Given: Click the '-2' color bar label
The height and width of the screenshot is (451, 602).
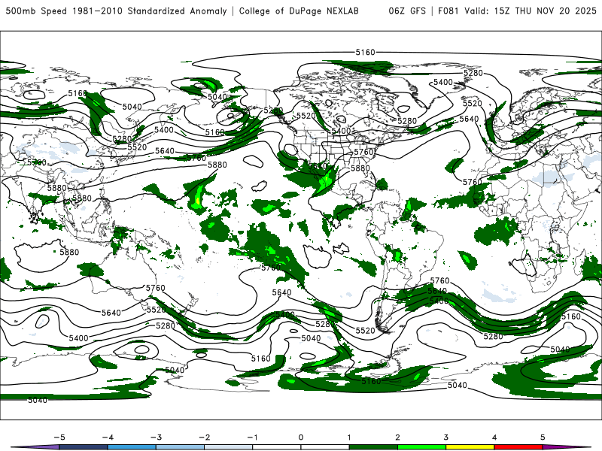Looking at the screenshot, I should 204,437.
